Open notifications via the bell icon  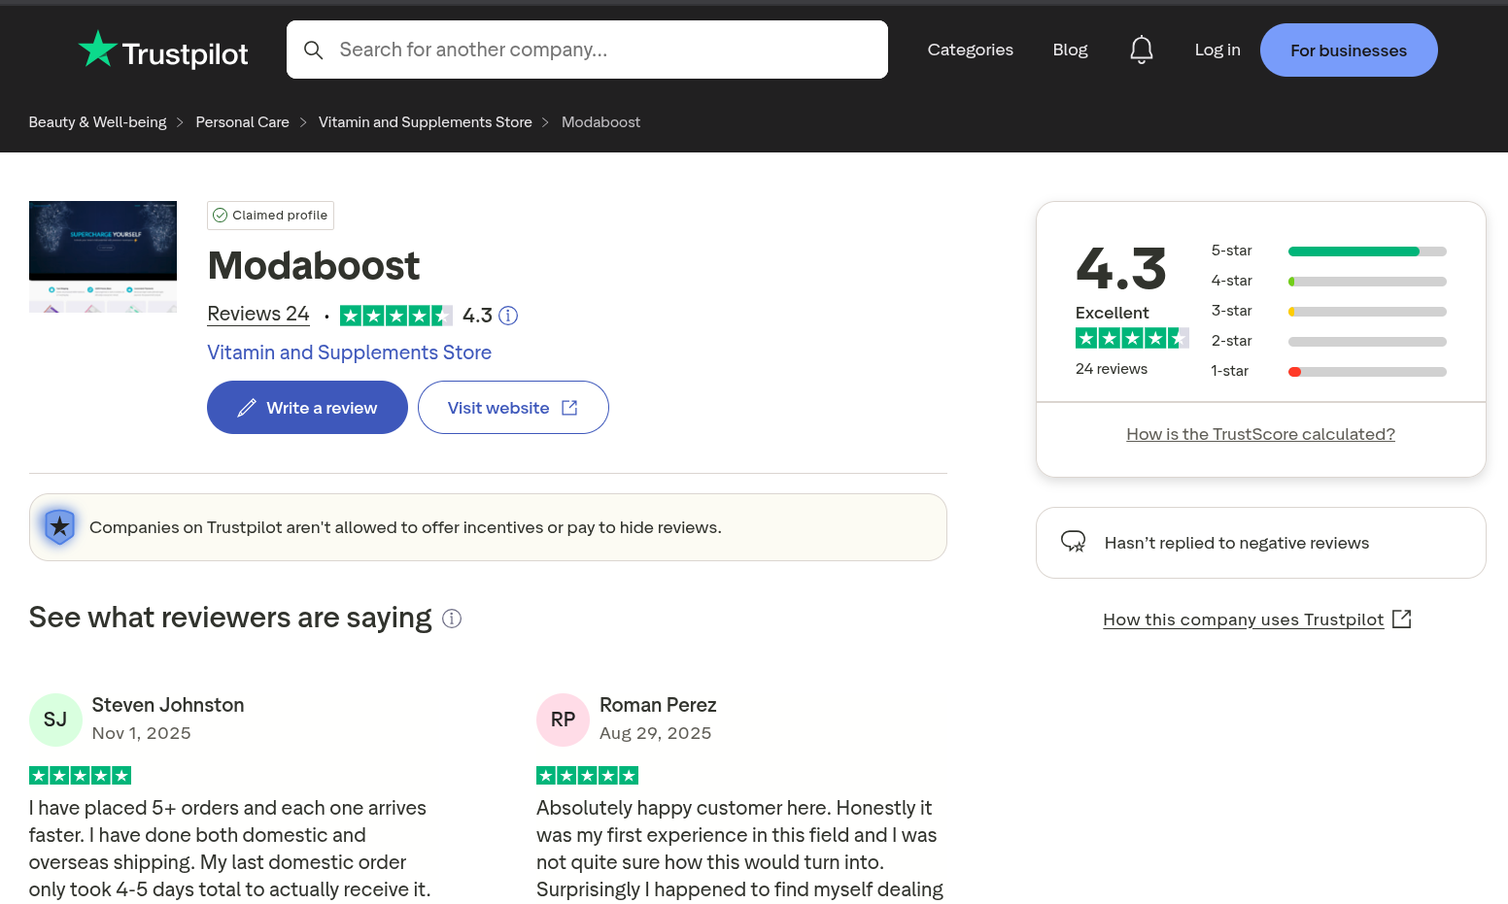point(1142,49)
